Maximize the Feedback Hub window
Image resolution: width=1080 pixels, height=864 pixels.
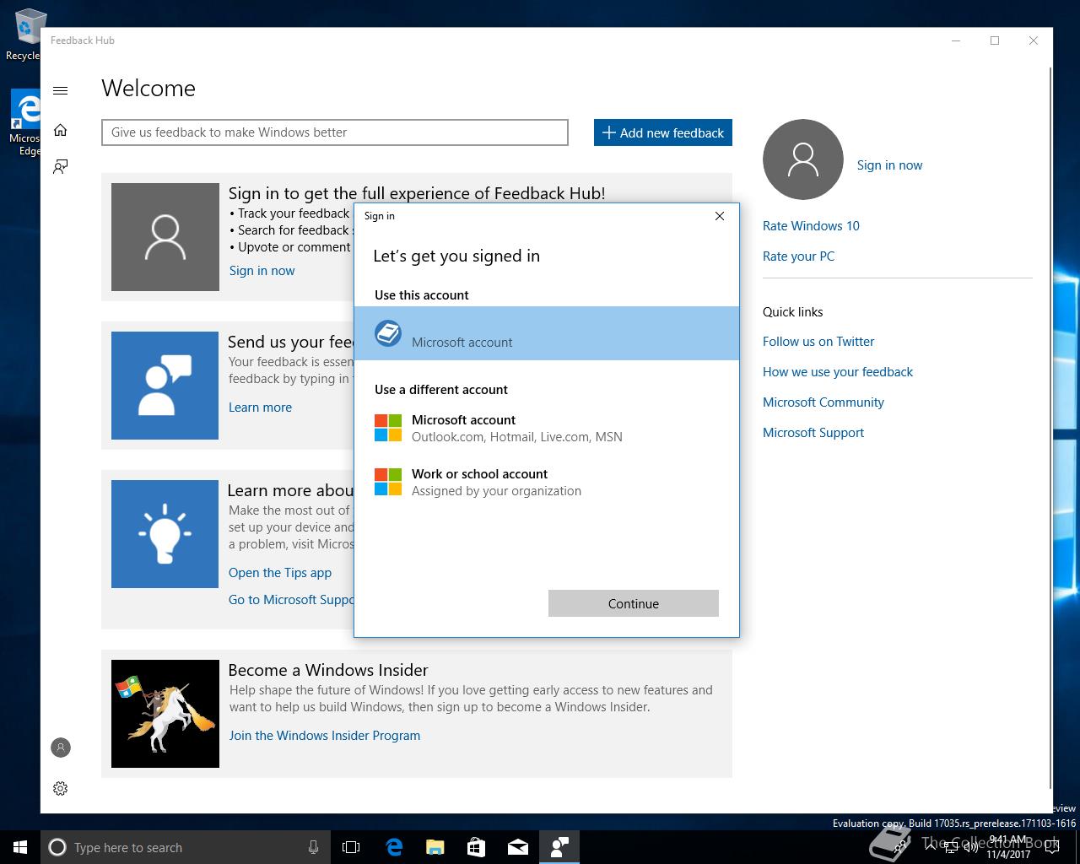coord(995,40)
